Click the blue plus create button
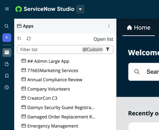159x130 pixels. 7,38
